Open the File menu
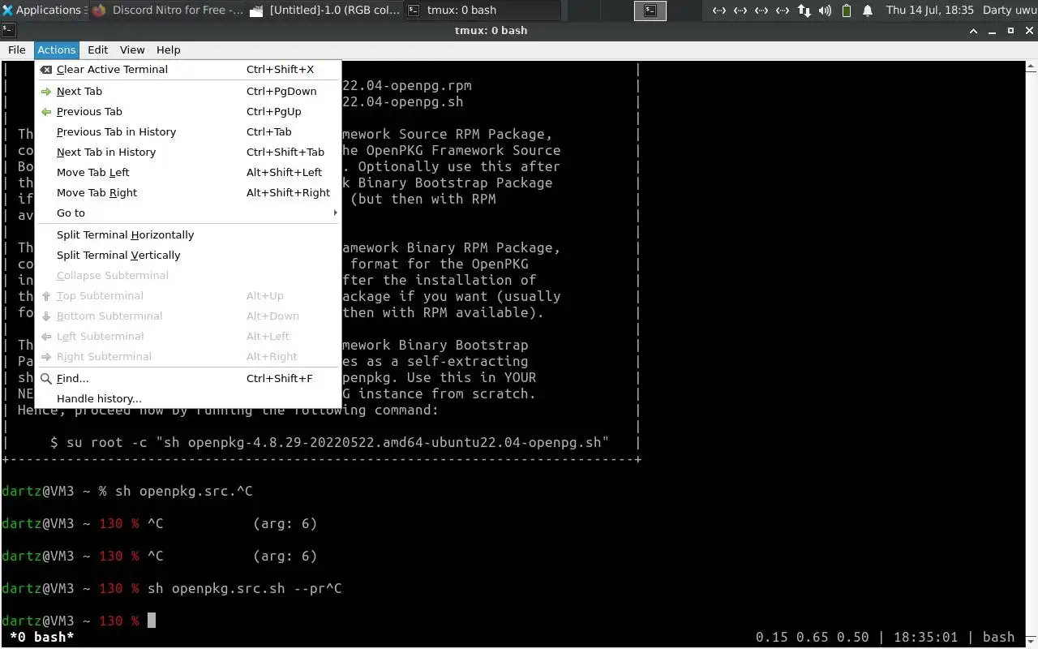The image size is (1038, 649). point(17,49)
